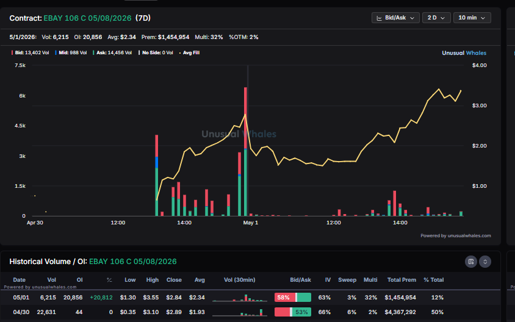Toggle the Mid volume legend entry

point(71,53)
